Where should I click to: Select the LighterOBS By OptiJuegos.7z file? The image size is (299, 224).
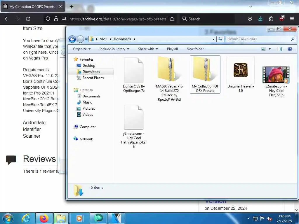[134, 75]
